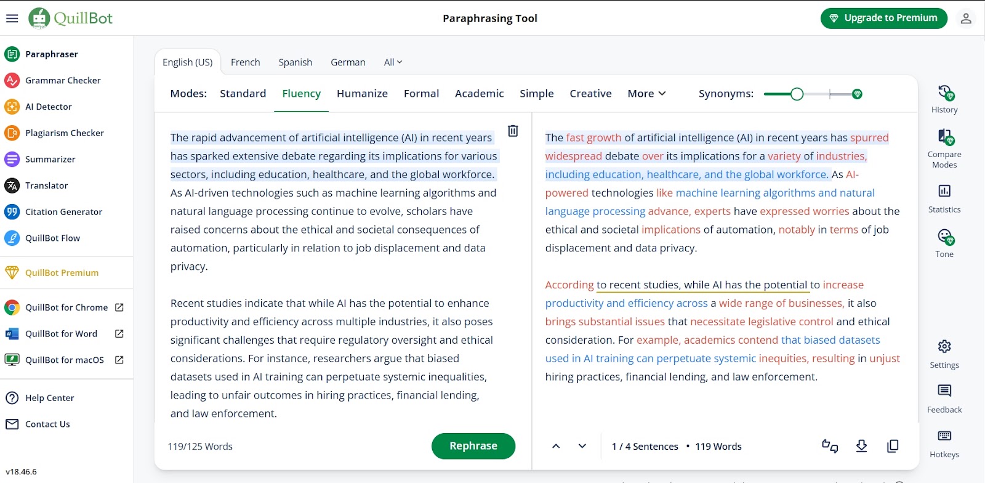The height and width of the screenshot is (483, 985).
Task: Click the underlined word 'According' in output
Action: [569, 285]
